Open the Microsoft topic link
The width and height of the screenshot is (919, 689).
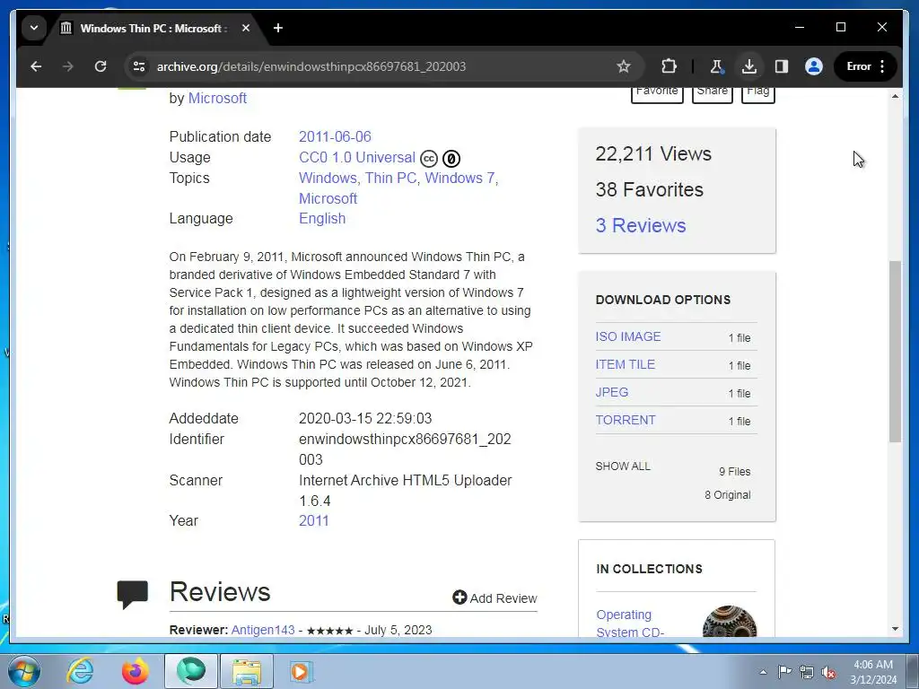click(328, 198)
